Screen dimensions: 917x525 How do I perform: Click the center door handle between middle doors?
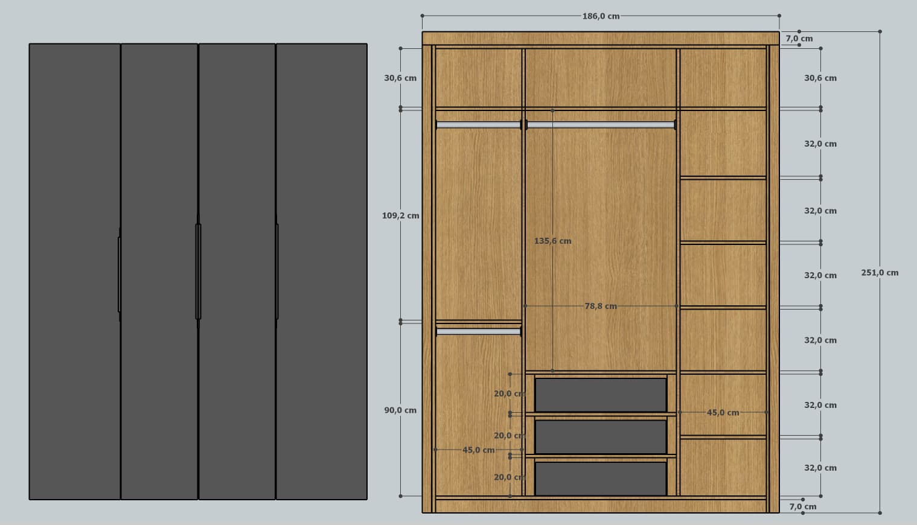click(x=198, y=272)
